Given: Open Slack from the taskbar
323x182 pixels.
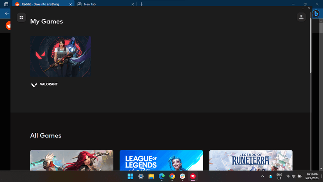Looking at the screenshot, I should [182, 177].
